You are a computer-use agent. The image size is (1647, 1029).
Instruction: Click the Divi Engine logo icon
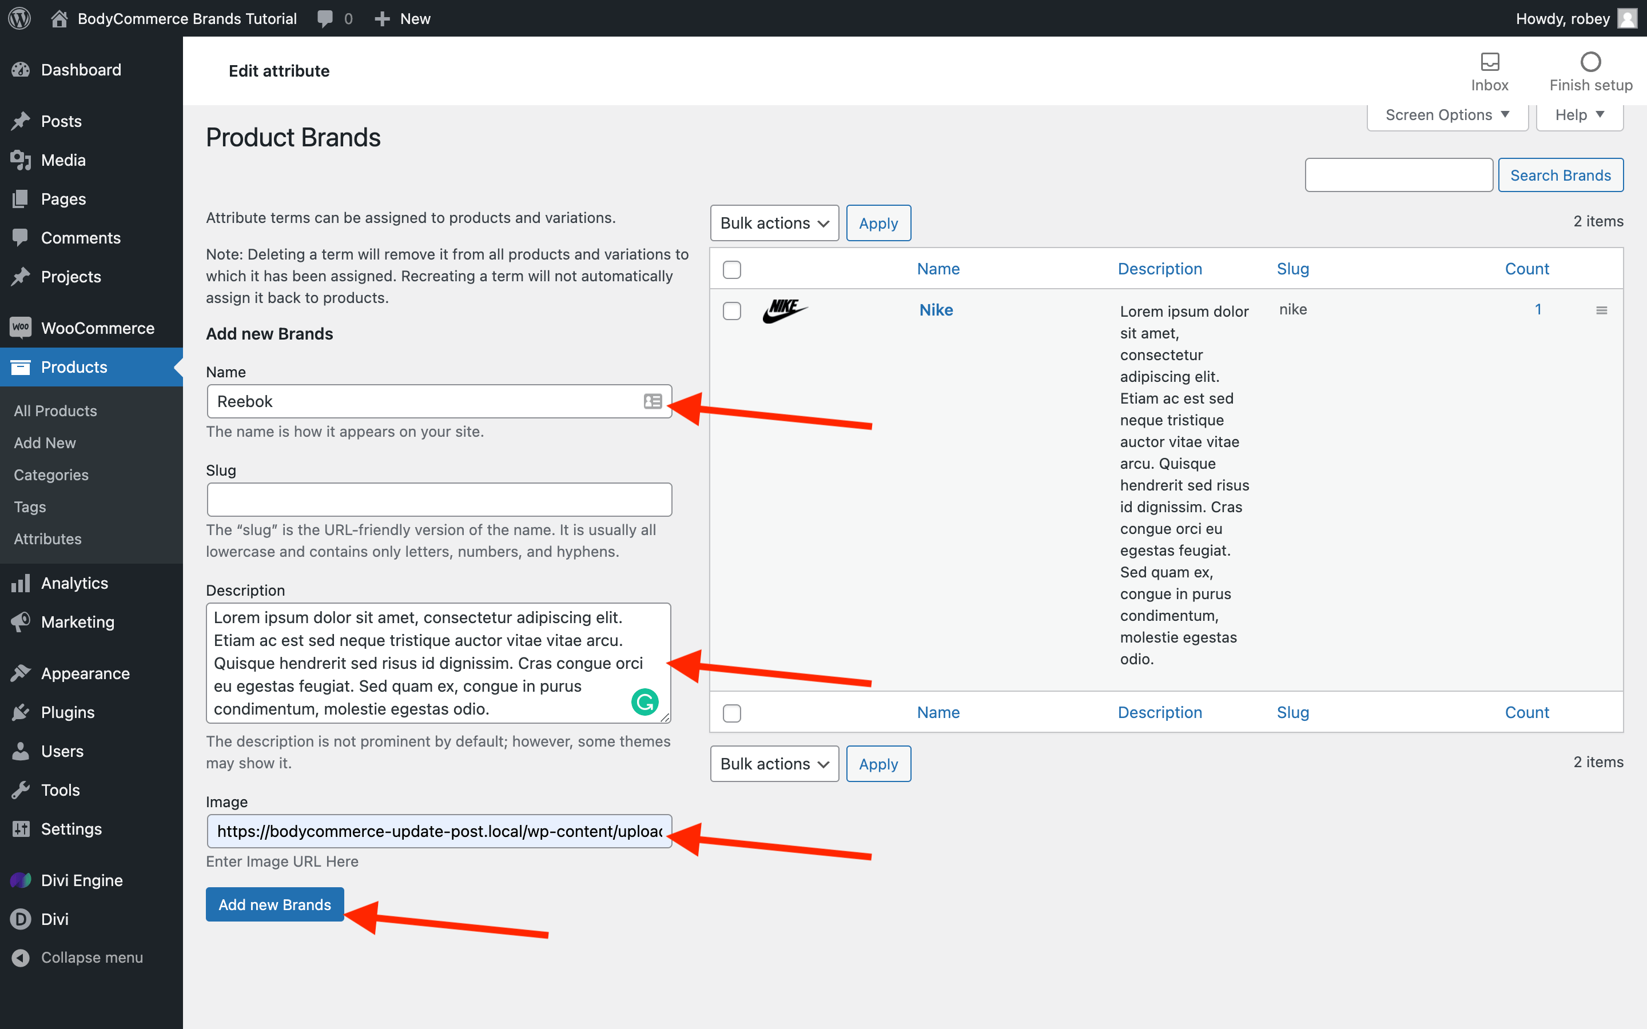(x=21, y=880)
